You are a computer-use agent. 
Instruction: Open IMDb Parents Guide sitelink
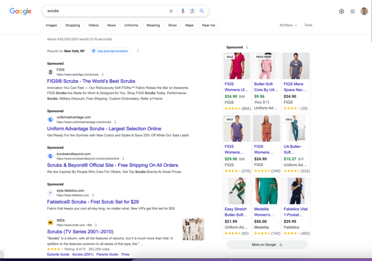click(x=107, y=254)
